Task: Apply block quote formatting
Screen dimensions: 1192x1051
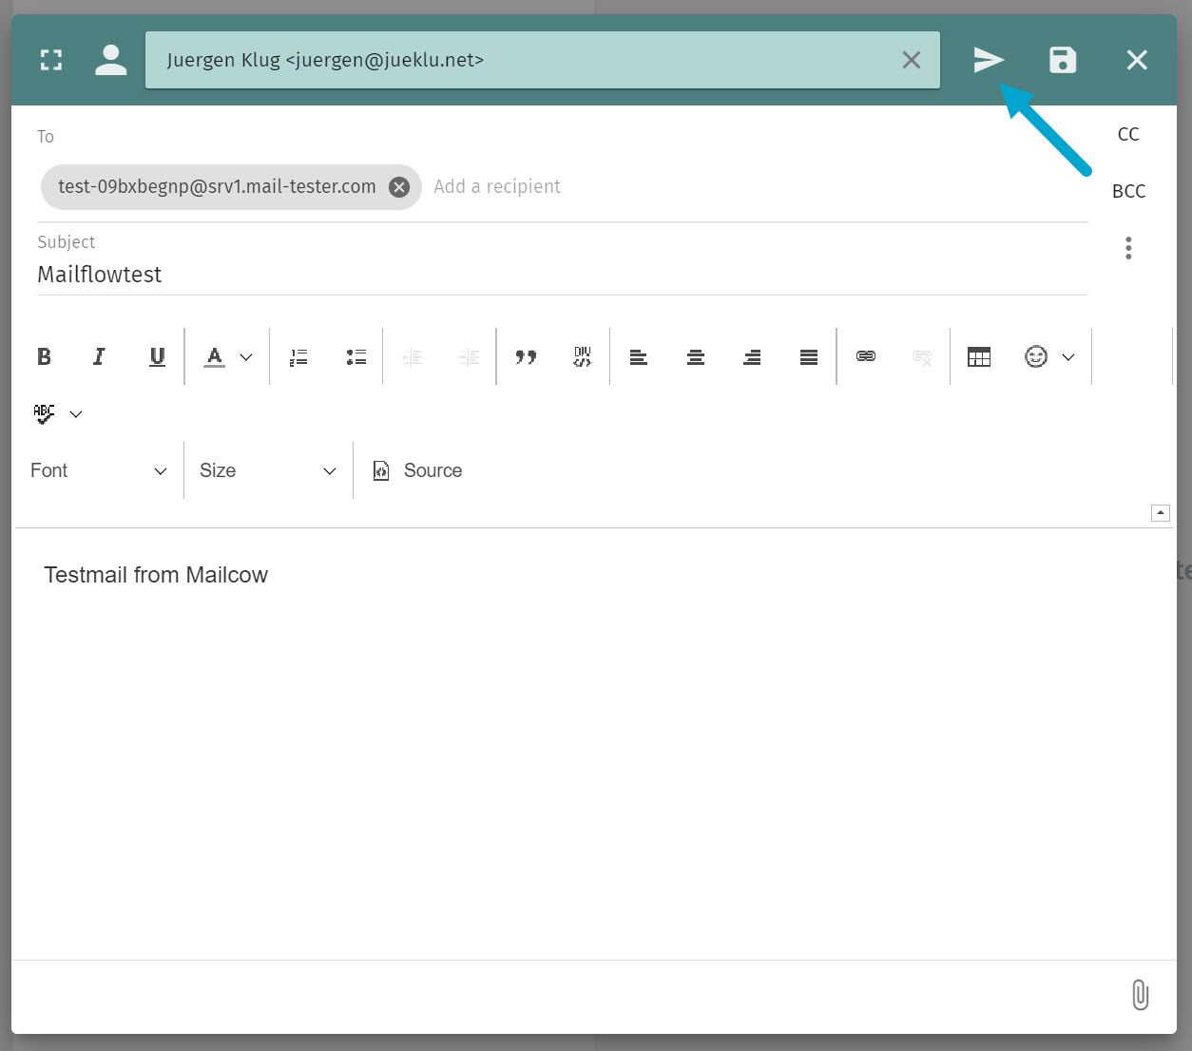Action: 526,356
